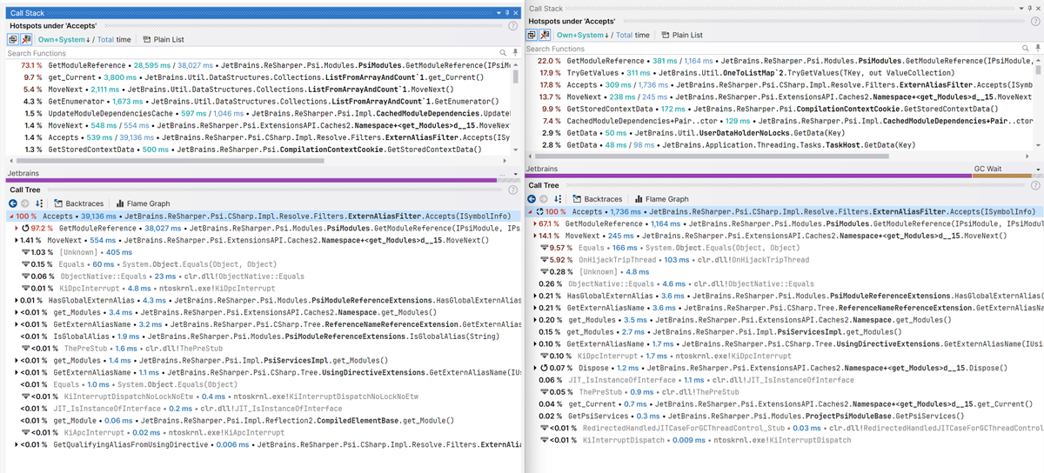Screen dimensions: 1044x473
Task: Open Plain List in the left panel
Action: pos(162,40)
